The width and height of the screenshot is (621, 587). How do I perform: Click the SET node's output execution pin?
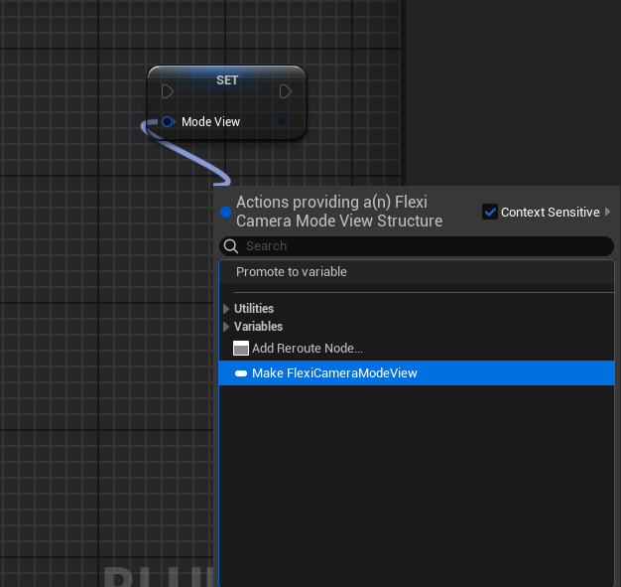coord(286,91)
